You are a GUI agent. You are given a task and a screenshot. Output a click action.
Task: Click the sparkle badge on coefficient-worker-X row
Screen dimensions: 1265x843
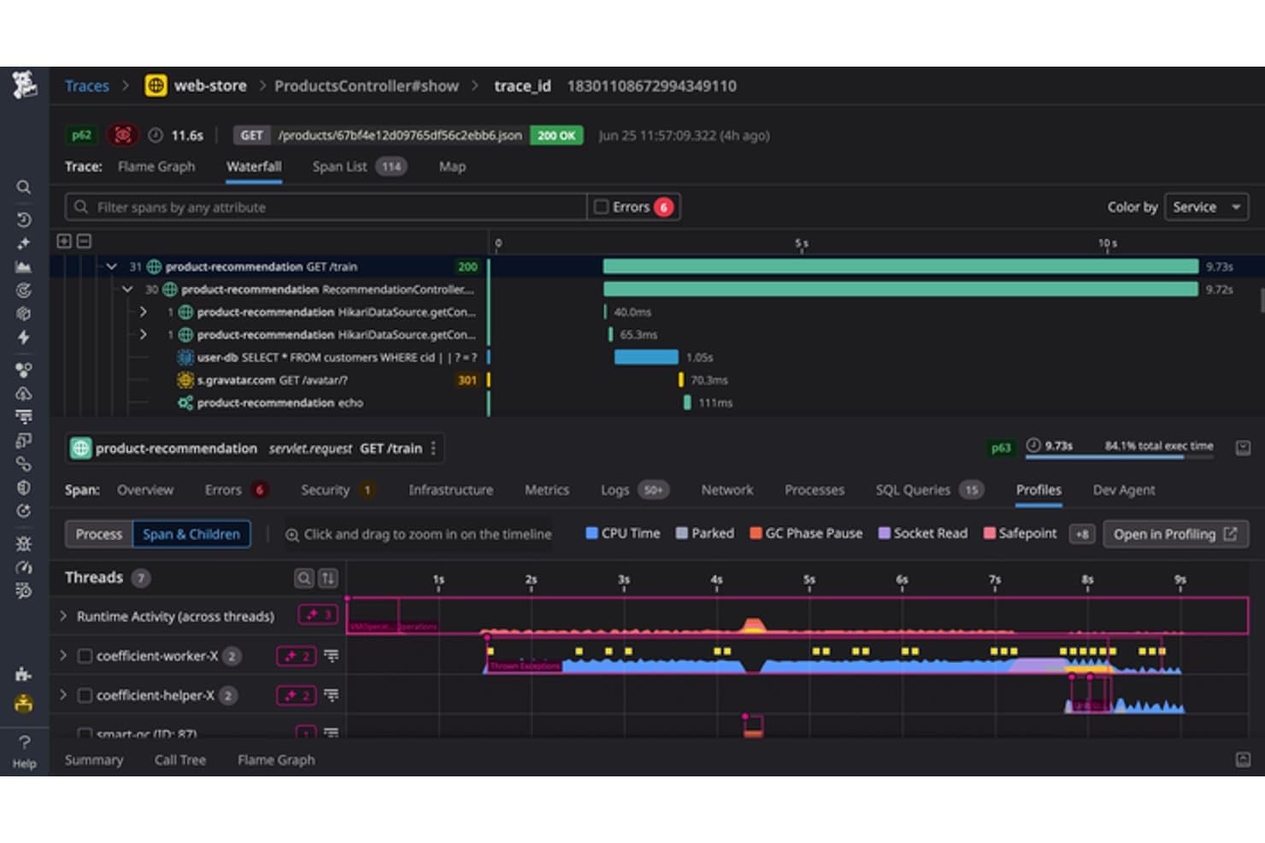click(297, 656)
